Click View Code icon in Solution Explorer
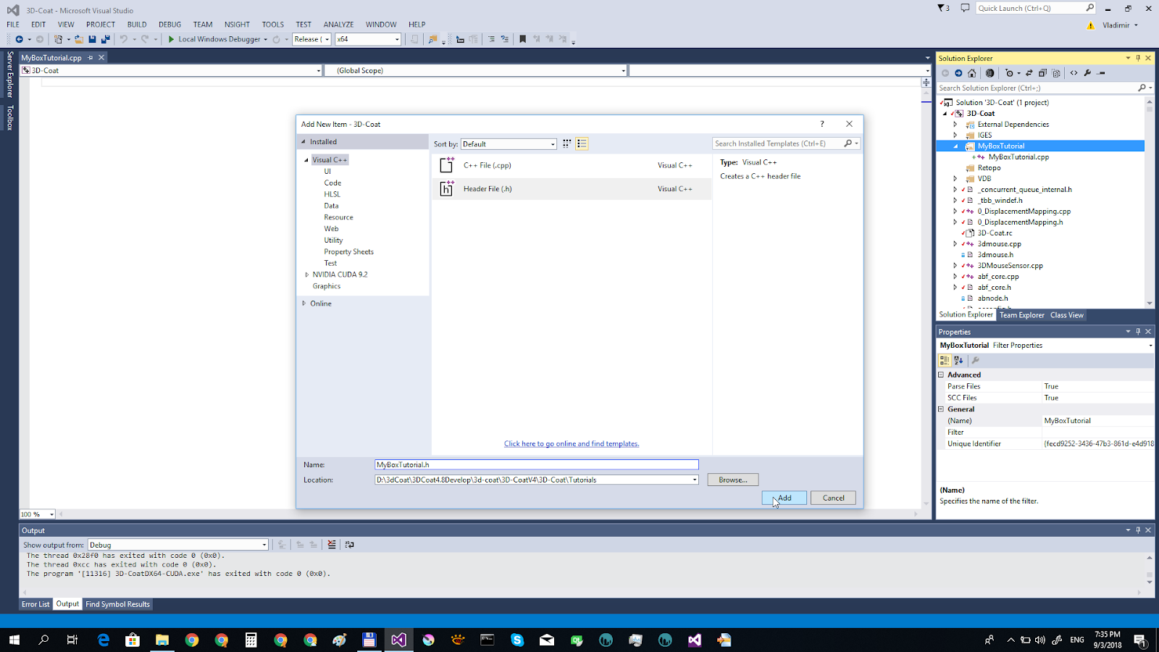Image resolution: width=1159 pixels, height=652 pixels. [x=1074, y=73]
